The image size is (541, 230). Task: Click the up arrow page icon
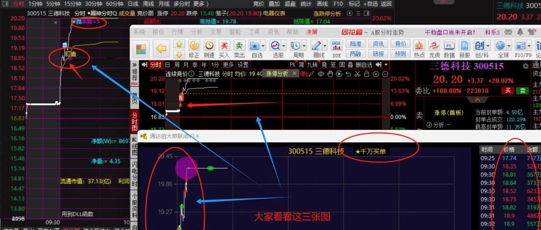[179, 44]
